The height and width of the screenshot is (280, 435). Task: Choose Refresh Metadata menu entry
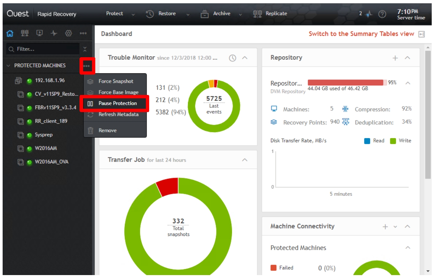115,114
